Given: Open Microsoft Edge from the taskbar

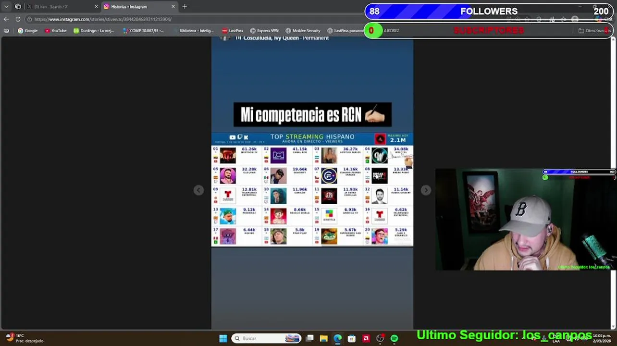Looking at the screenshot, I should [338, 338].
